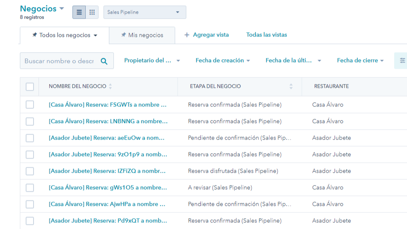
Task: Click the search magnifier icon
Action: click(104, 61)
